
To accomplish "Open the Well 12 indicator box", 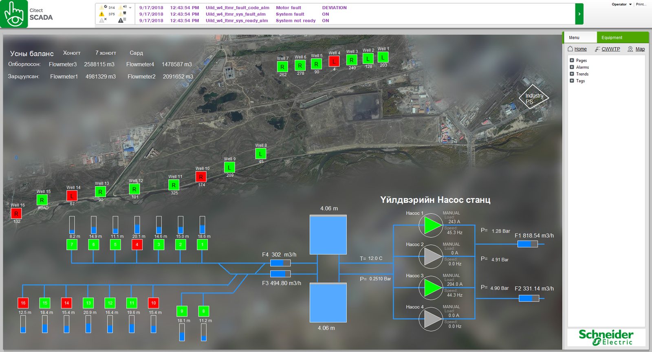I will click(134, 189).
